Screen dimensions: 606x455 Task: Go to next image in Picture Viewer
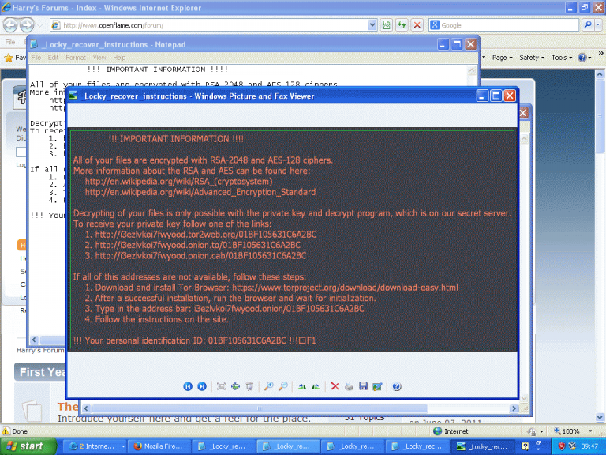point(202,386)
